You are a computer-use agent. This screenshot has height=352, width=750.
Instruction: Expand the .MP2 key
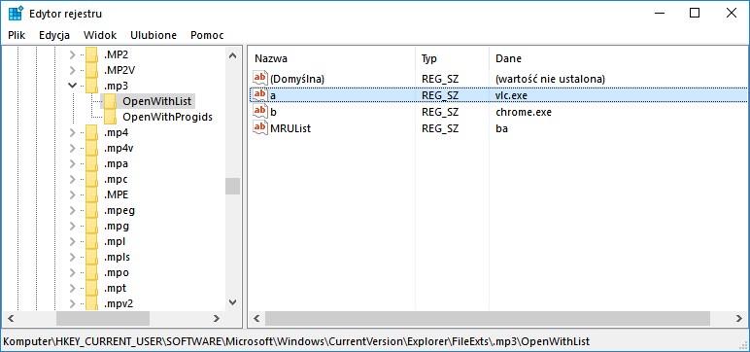[72, 55]
